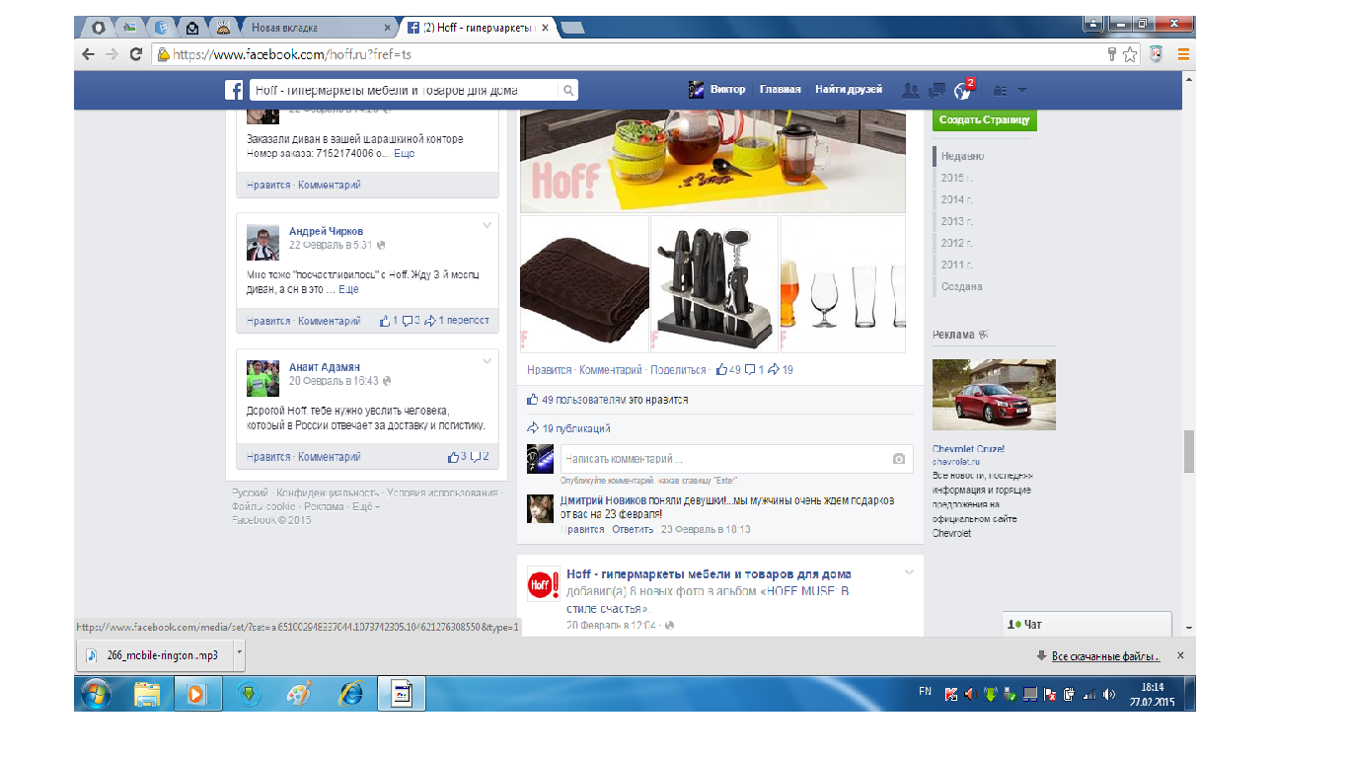The width and height of the screenshot is (1348, 758).
Task: Jump to 2012 г. in the timeline
Action: pyautogui.click(x=957, y=243)
